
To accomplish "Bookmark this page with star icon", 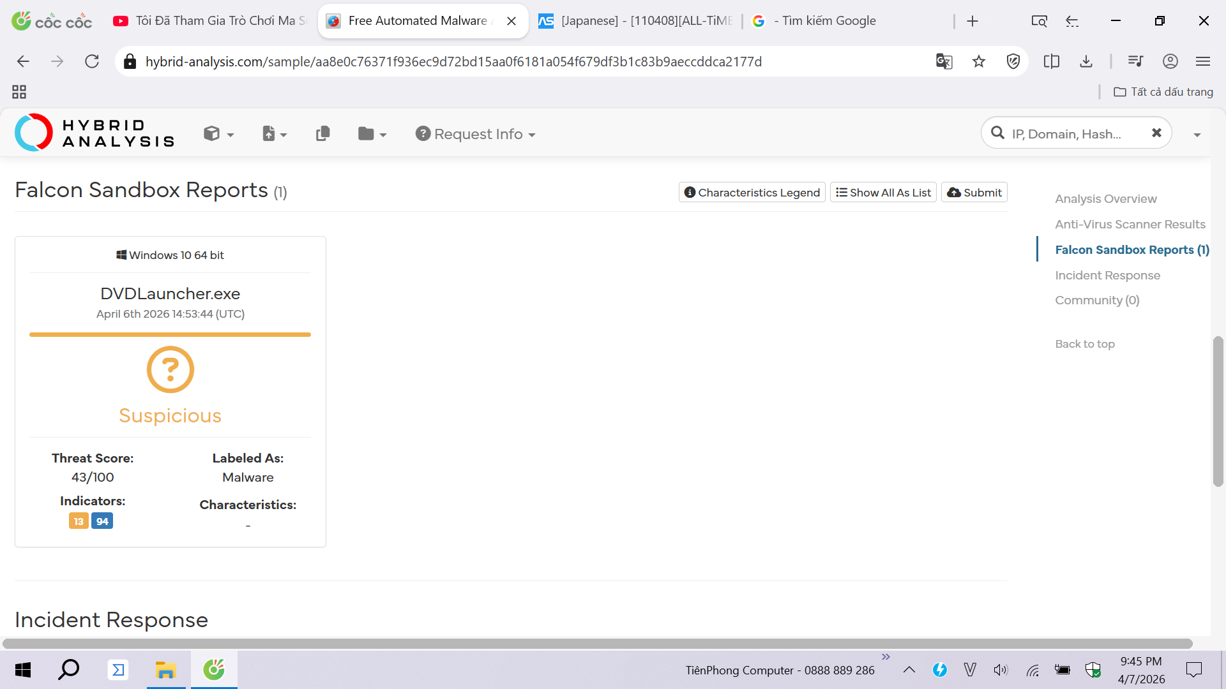I will [979, 61].
